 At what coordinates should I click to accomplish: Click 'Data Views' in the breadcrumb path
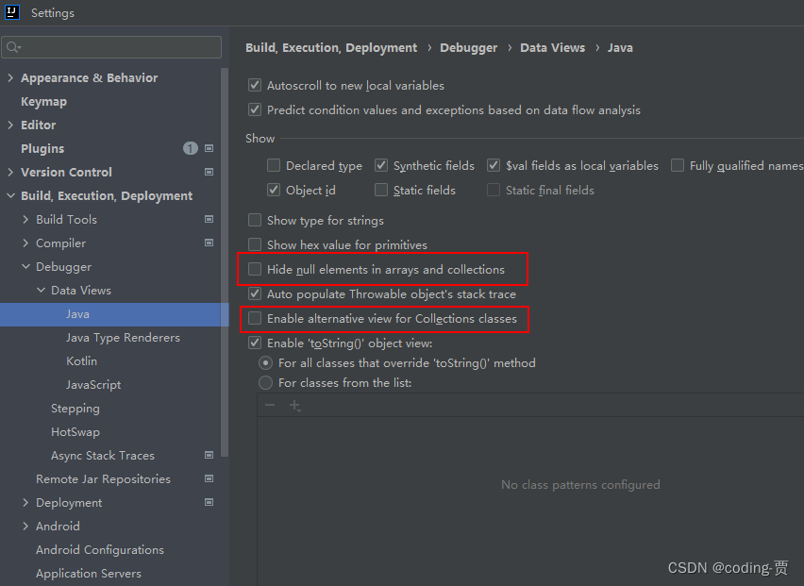click(x=552, y=47)
